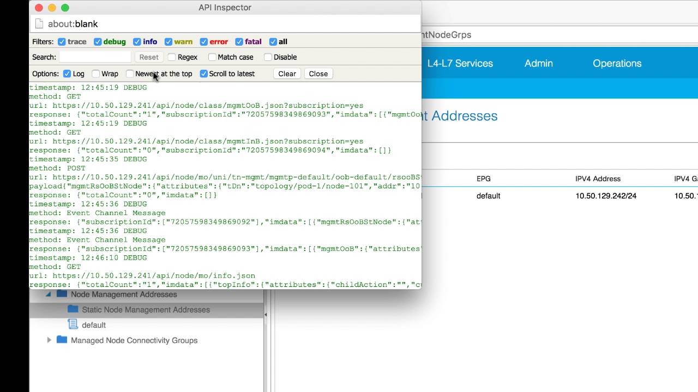Image resolution: width=698 pixels, height=392 pixels.
Task: Click the Close button in API Inspector
Action: click(x=318, y=73)
